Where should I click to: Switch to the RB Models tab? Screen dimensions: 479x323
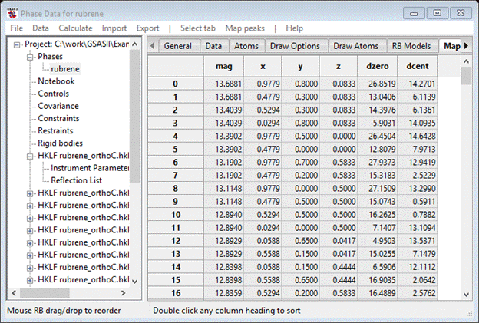coord(411,46)
